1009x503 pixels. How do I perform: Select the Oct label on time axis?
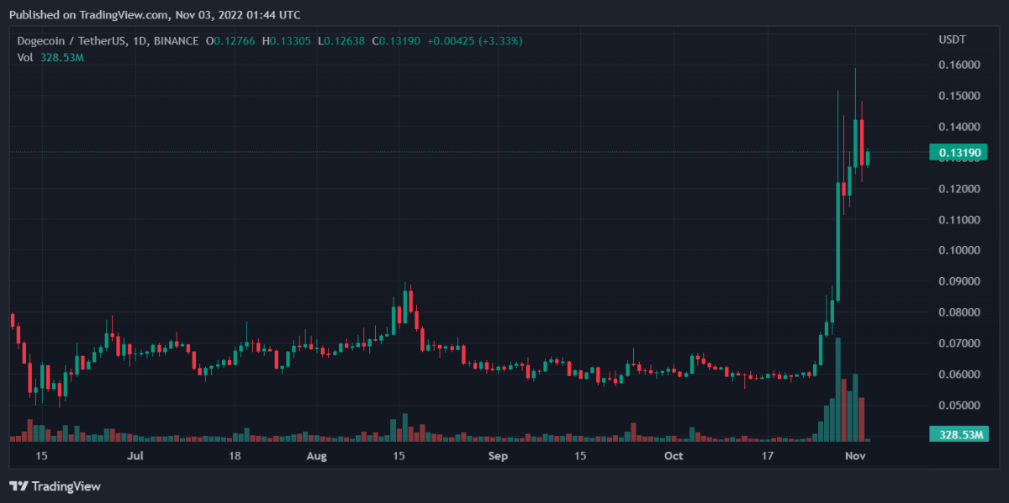(673, 456)
